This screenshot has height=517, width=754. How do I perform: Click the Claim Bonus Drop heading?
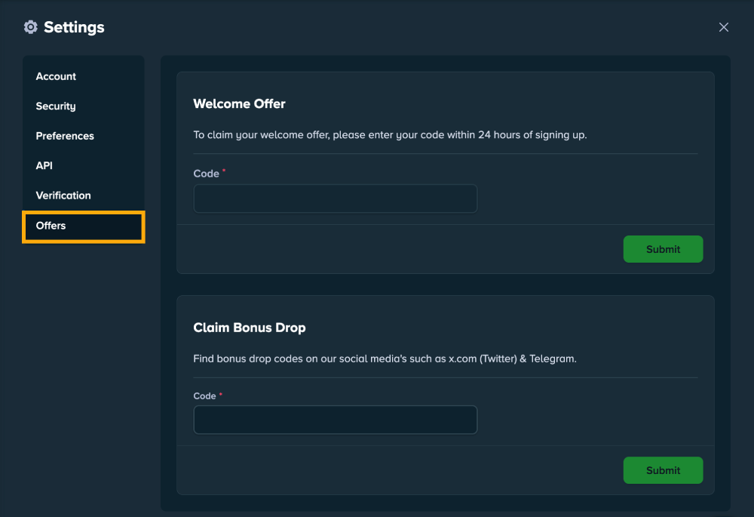coord(249,328)
